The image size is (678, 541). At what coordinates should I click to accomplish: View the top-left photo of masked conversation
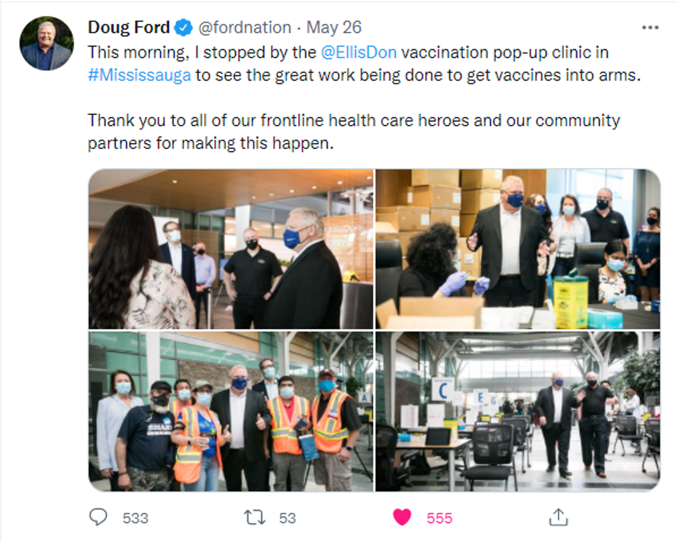(x=231, y=249)
